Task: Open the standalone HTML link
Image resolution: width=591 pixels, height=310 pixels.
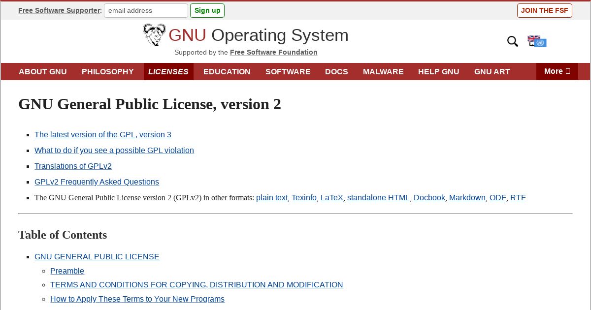Action: point(378,197)
